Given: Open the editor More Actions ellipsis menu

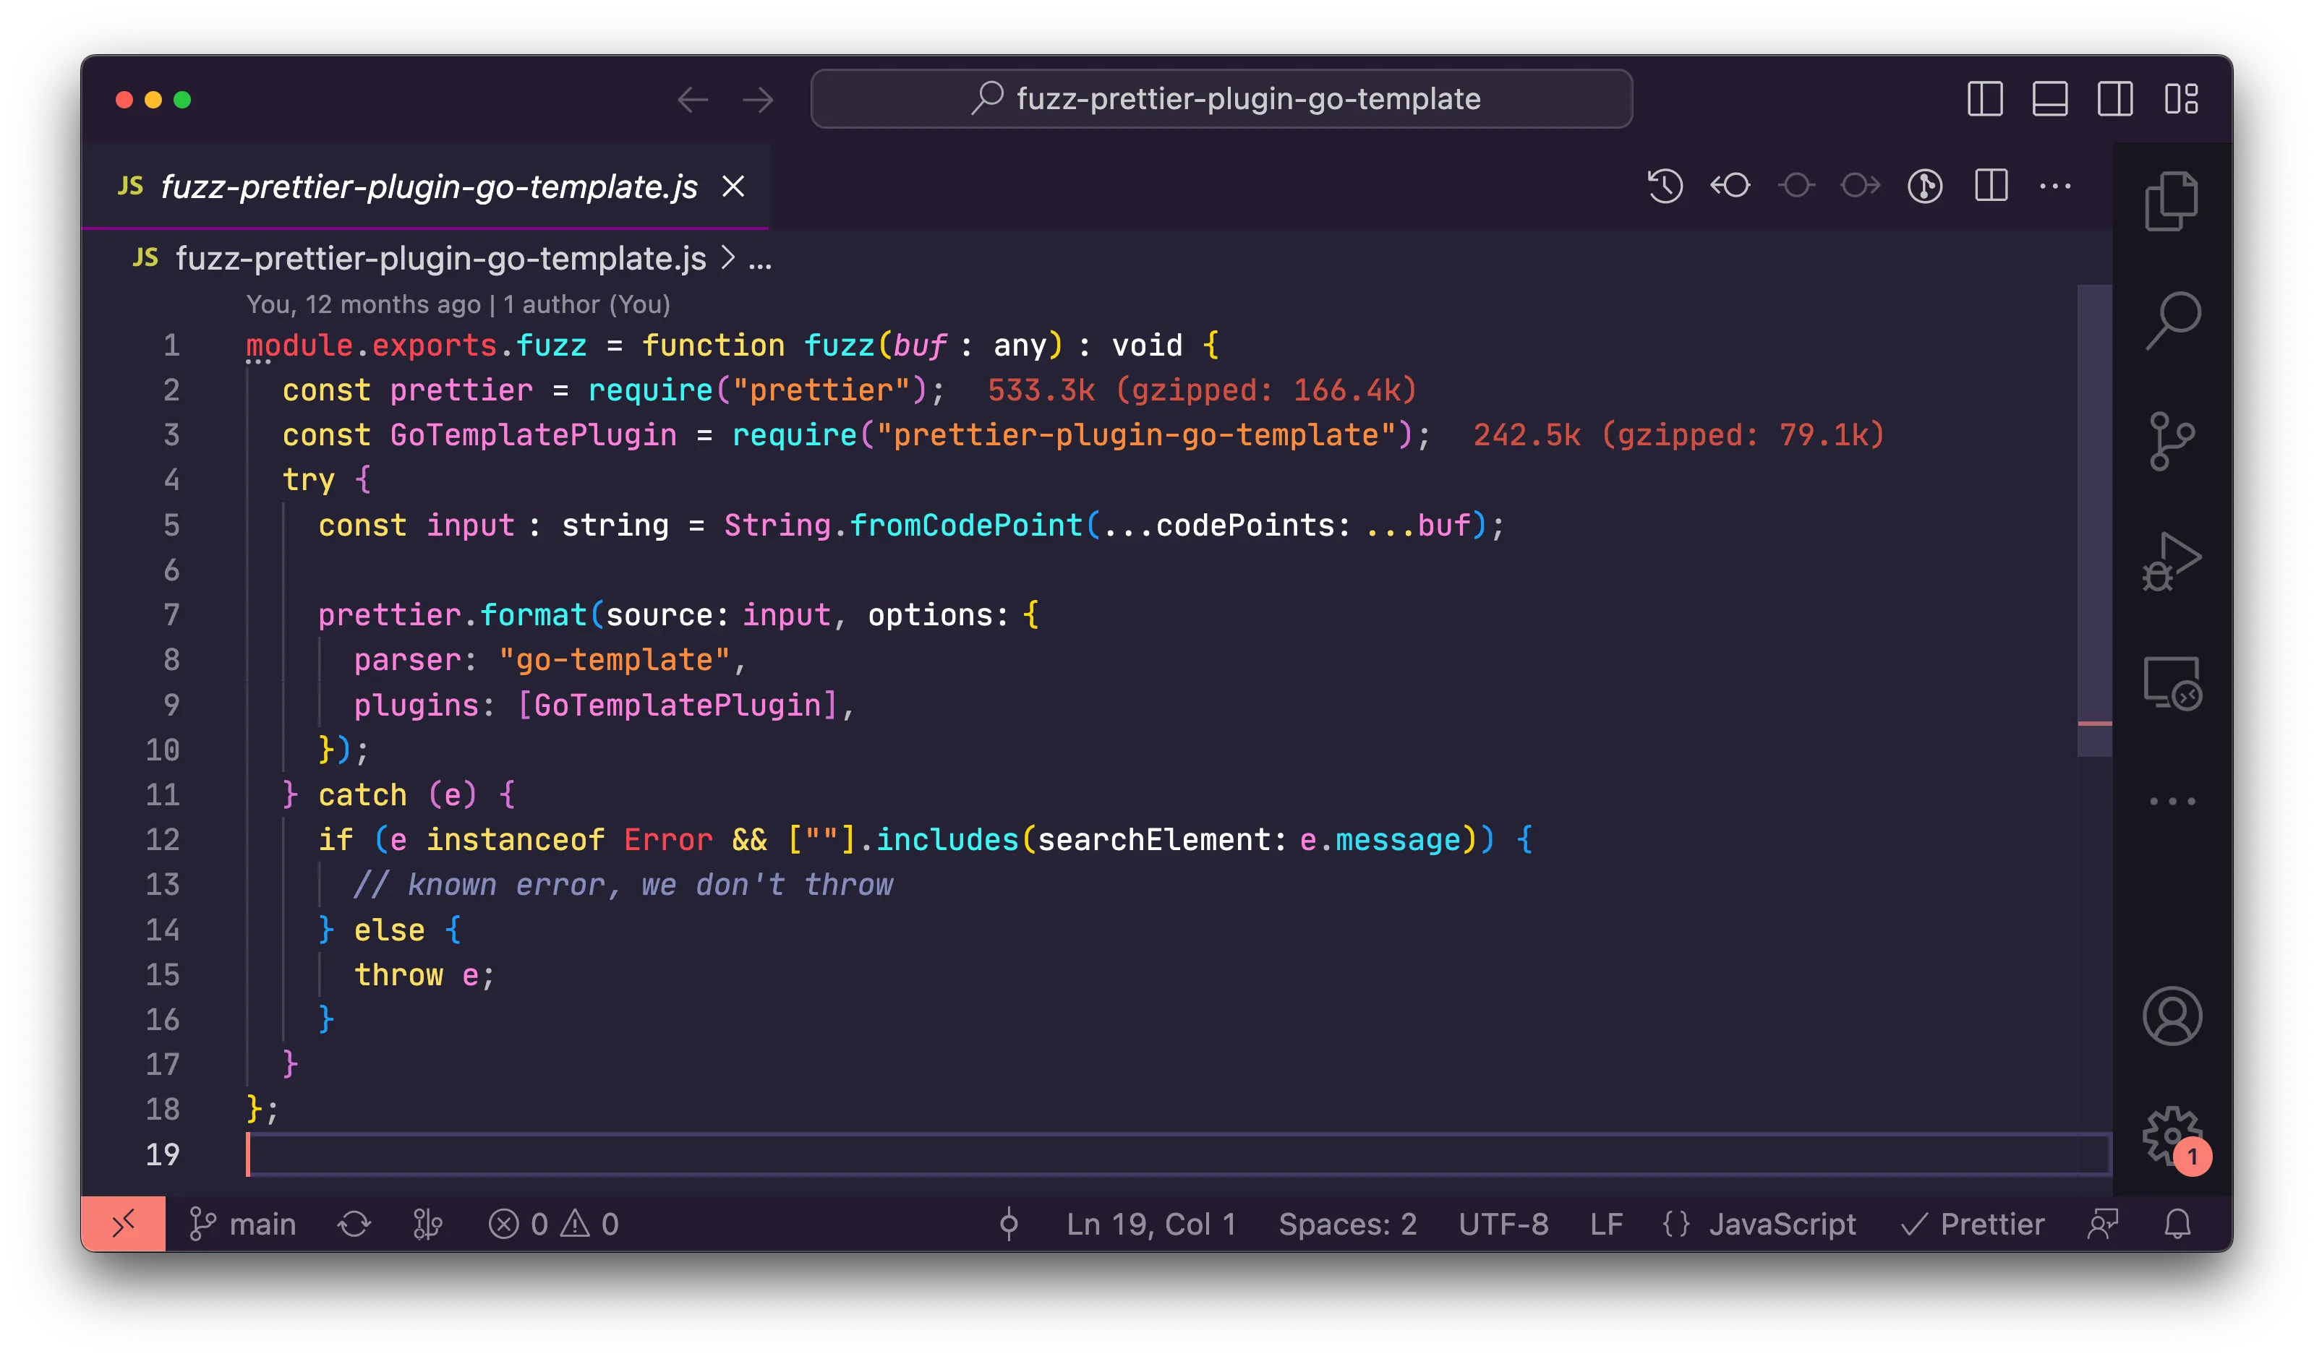Looking at the screenshot, I should pyautogui.click(x=2055, y=187).
